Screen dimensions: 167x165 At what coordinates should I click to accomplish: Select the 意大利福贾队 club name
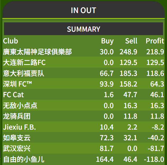click(x=24, y=73)
